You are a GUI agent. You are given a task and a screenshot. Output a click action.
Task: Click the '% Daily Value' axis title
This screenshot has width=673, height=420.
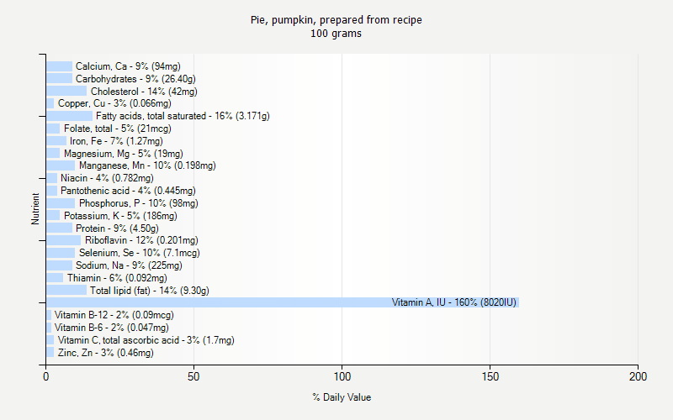(342, 397)
